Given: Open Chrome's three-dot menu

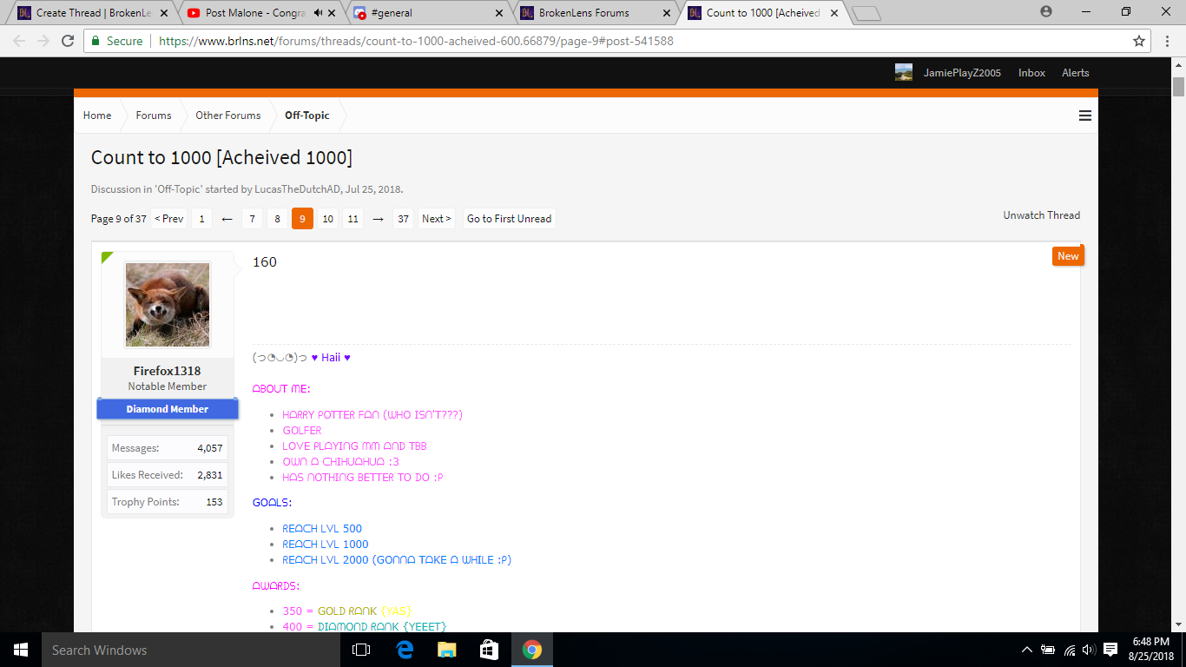Looking at the screenshot, I should (x=1167, y=41).
